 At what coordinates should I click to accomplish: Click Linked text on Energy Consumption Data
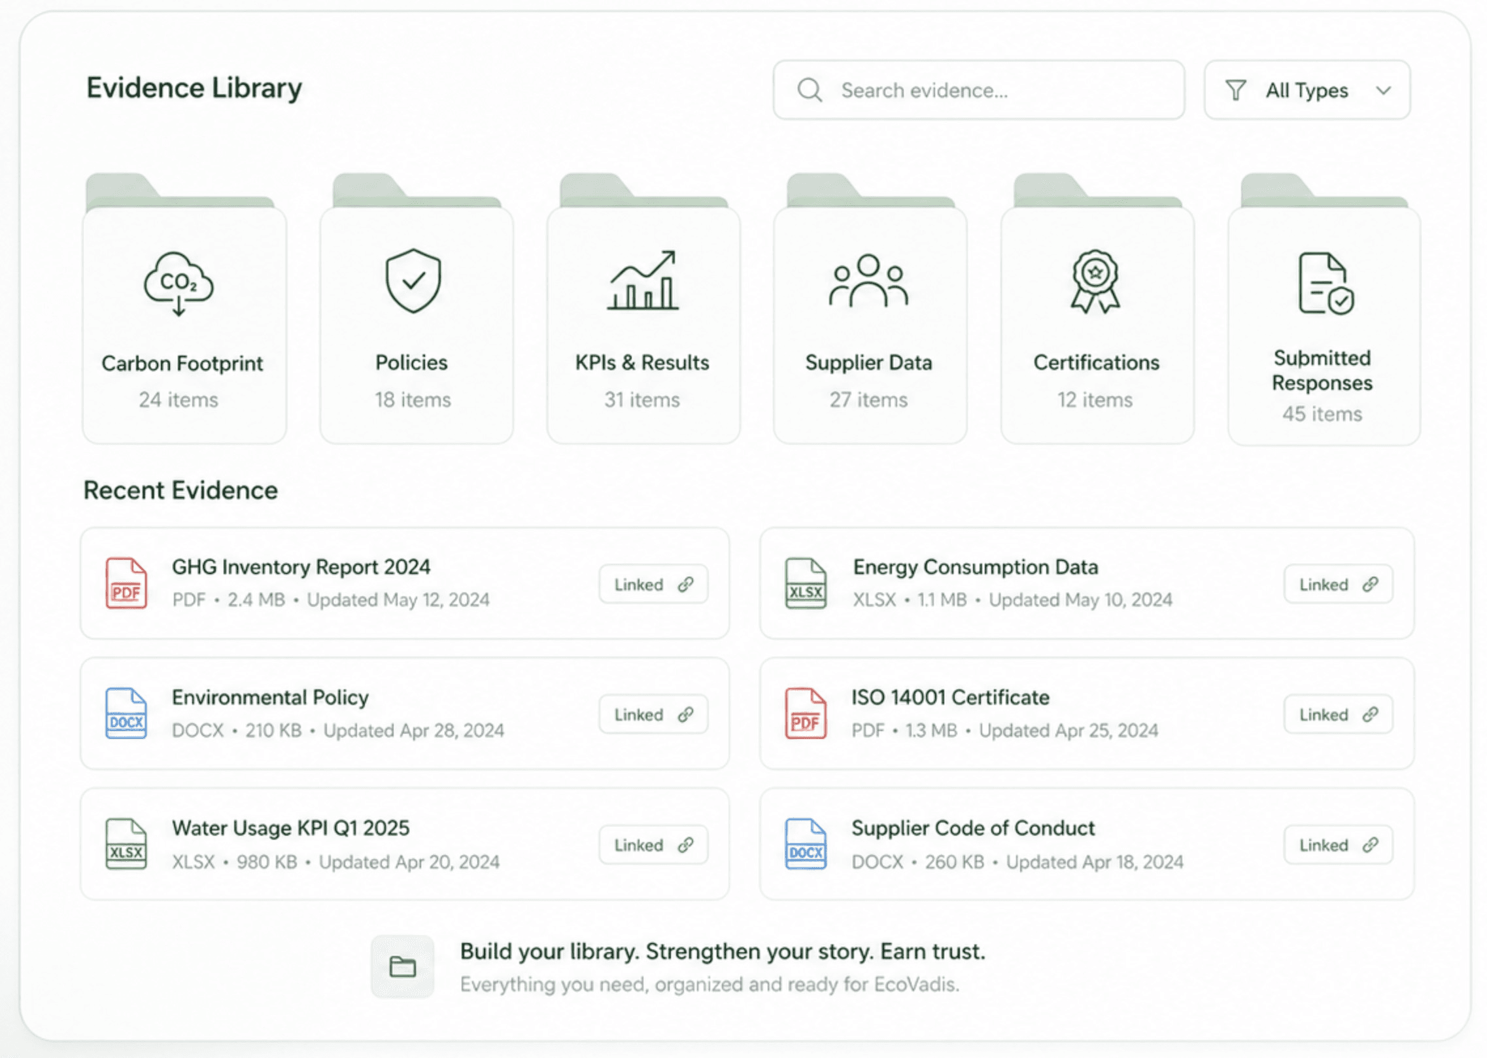point(1324,585)
